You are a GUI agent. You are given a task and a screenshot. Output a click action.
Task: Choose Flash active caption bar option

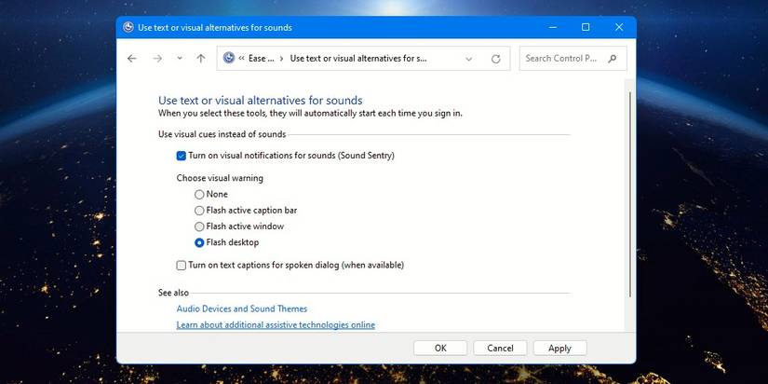point(199,211)
